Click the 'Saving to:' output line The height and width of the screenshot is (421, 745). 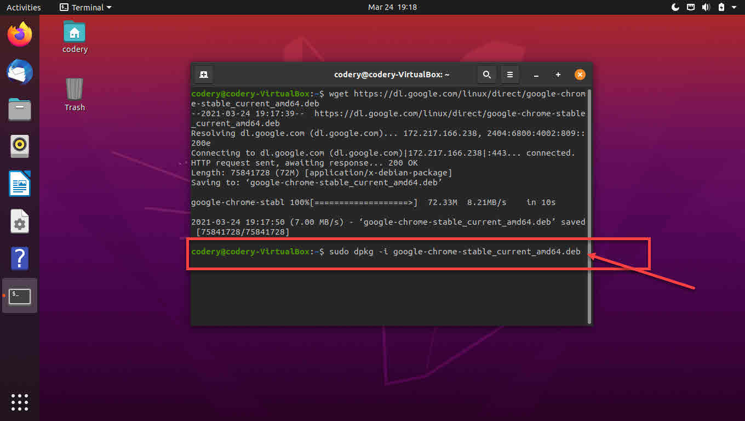click(317, 183)
